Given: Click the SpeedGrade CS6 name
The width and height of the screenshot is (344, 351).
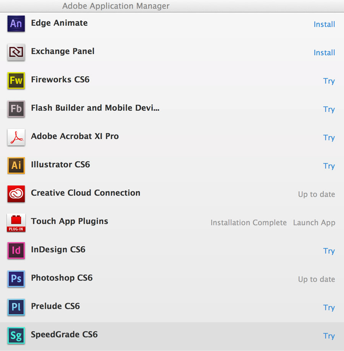Looking at the screenshot, I should (64, 335).
